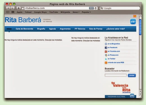Click the Google search field
This screenshot has height=105, width=146.
pyautogui.click(x=120, y=8)
